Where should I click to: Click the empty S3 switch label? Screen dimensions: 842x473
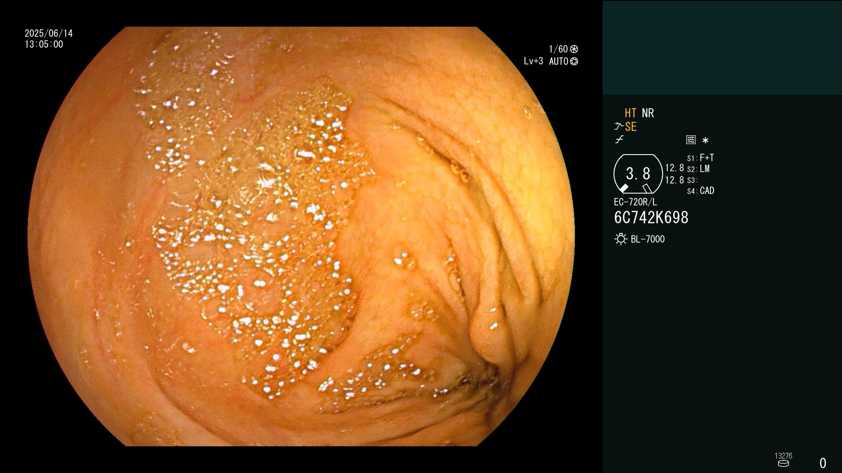tap(692, 180)
